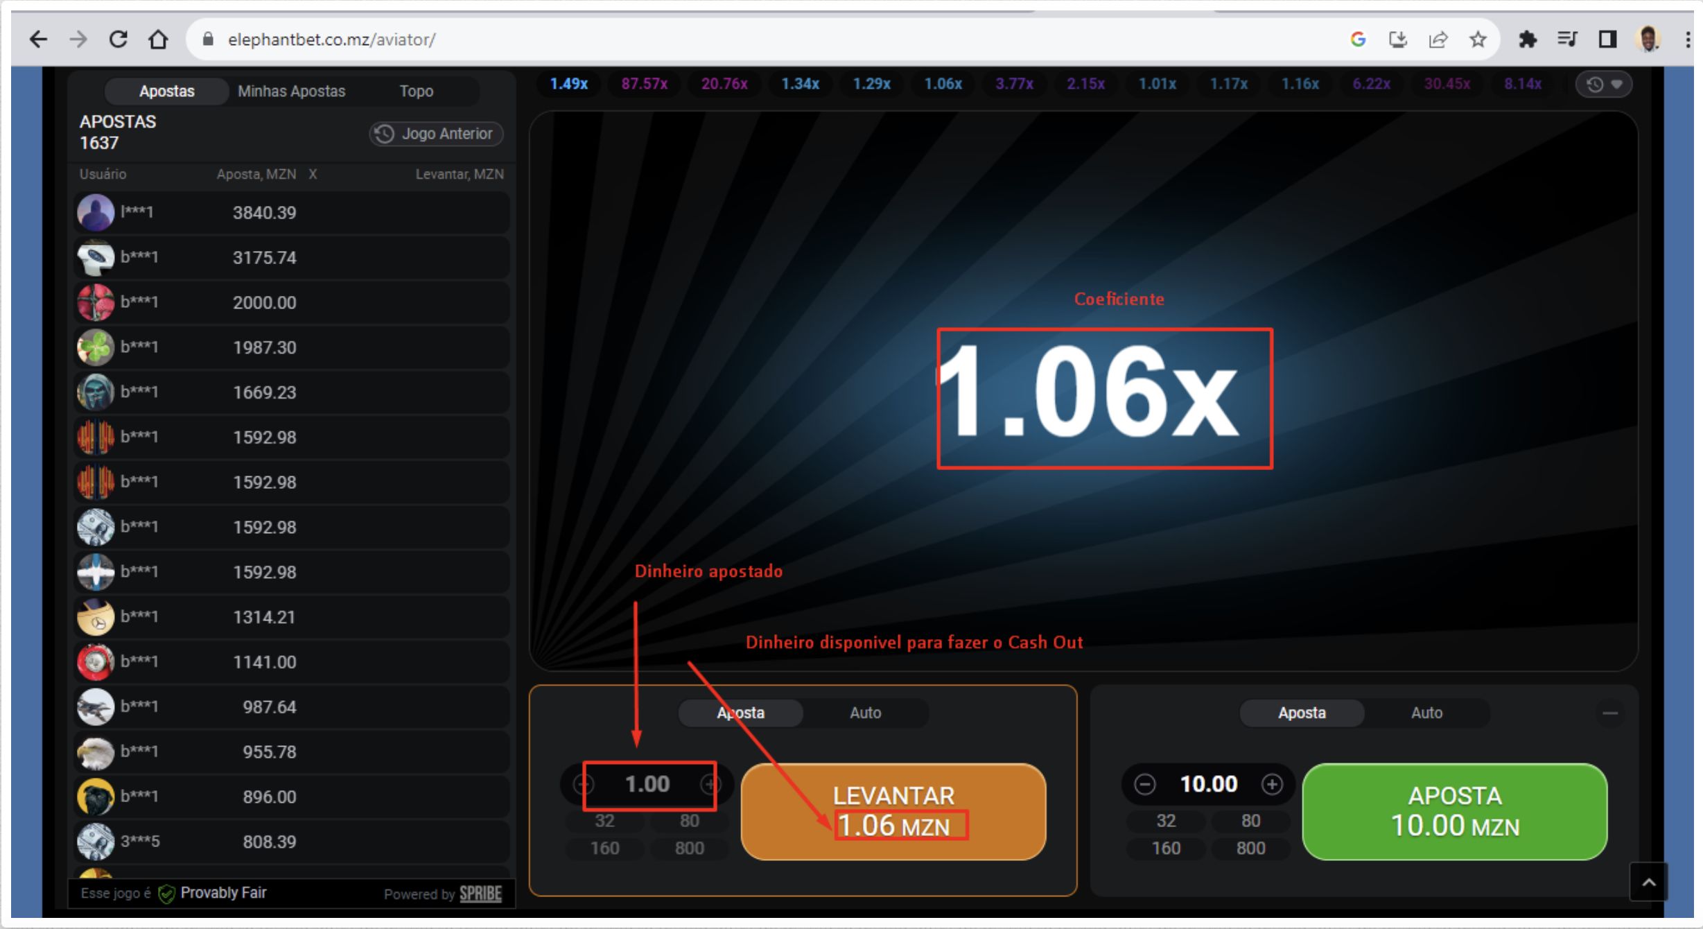Click the avatar of the 896.00 bet
Image resolution: width=1703 pixels, height=929 pixels.
click(x=96, y=797)
